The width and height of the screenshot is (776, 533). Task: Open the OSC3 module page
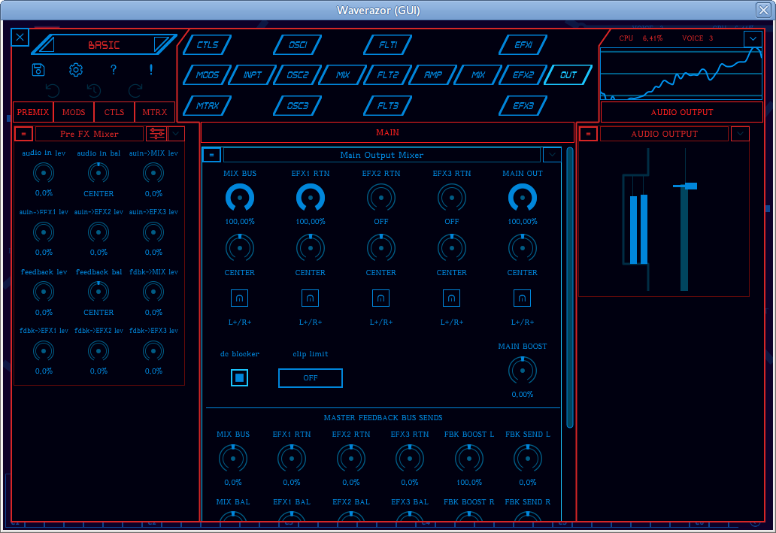(298, 106)
